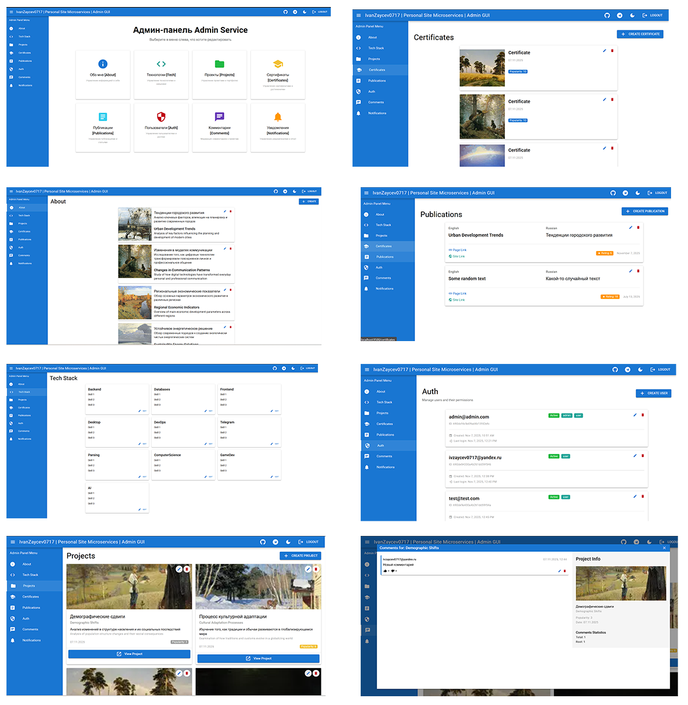Edit the Urban Development Trends publication
Image resolution: width=688 pixels, height=705 pixels.
pos(630,228)
